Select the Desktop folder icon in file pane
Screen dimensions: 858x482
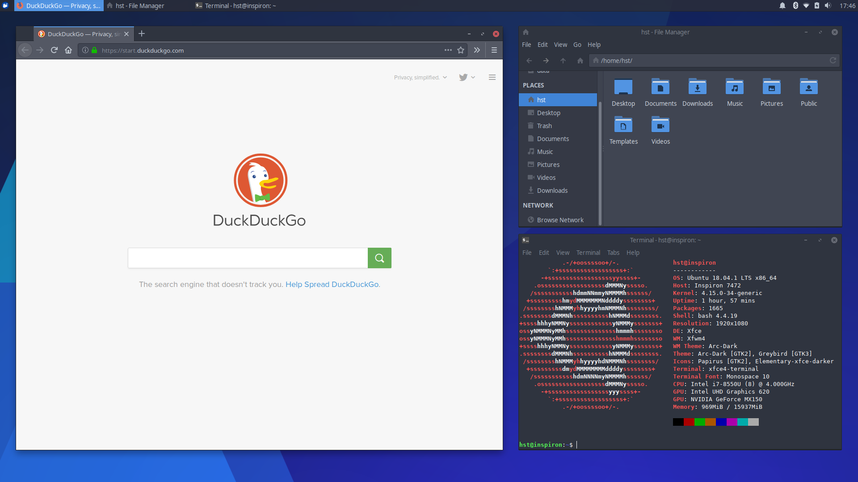623,87
